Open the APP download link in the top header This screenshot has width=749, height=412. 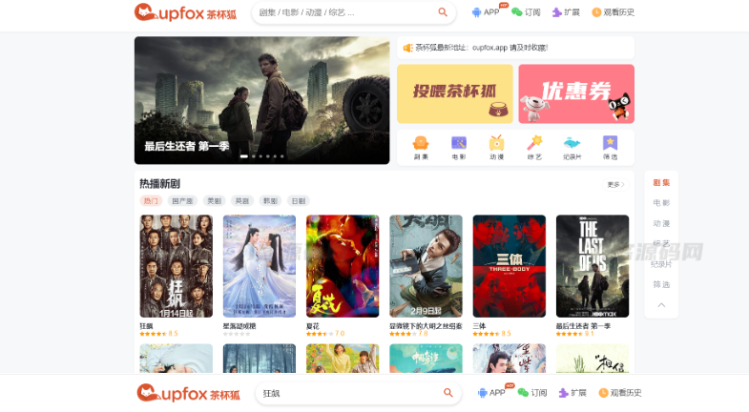tap(486, 12)
